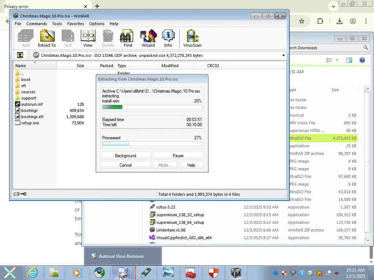Click the Add toolbar icon in WinRAR
374x280 pixels.
pyautogui.click(x=26, y=38)
